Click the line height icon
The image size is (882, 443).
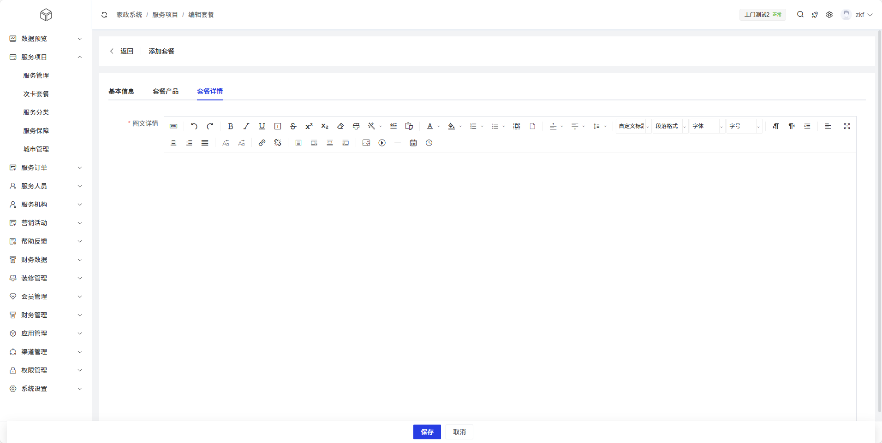pos(596,126)
